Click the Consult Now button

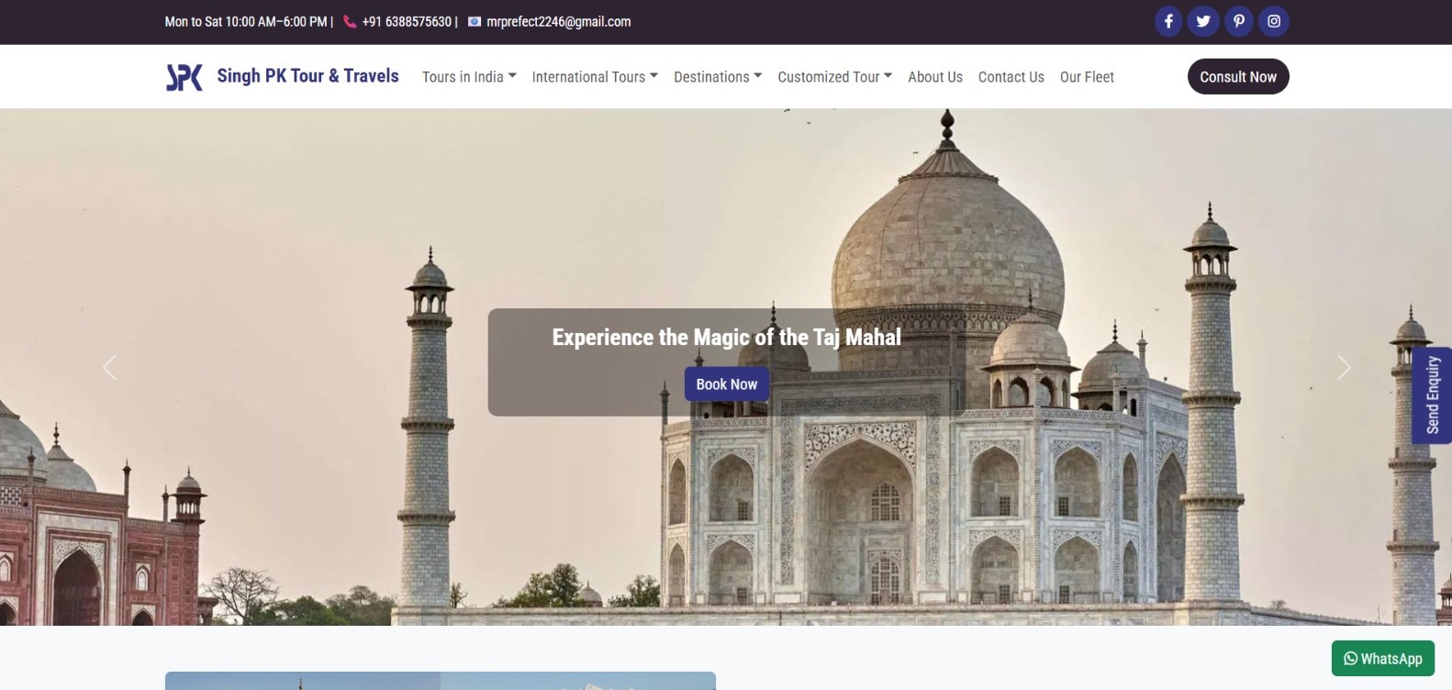[1238, 77]
